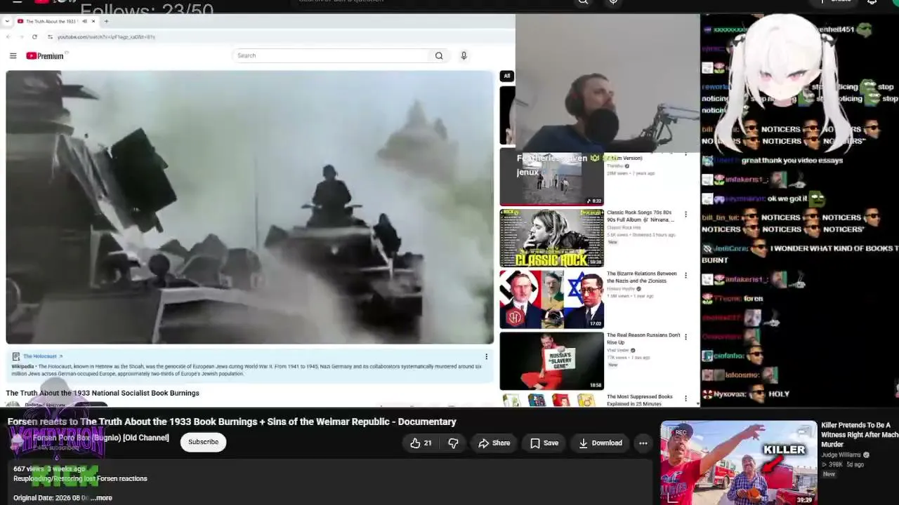Dislike the Forsen reaction video
Screen dimensions: 899x505
(453, 443)
